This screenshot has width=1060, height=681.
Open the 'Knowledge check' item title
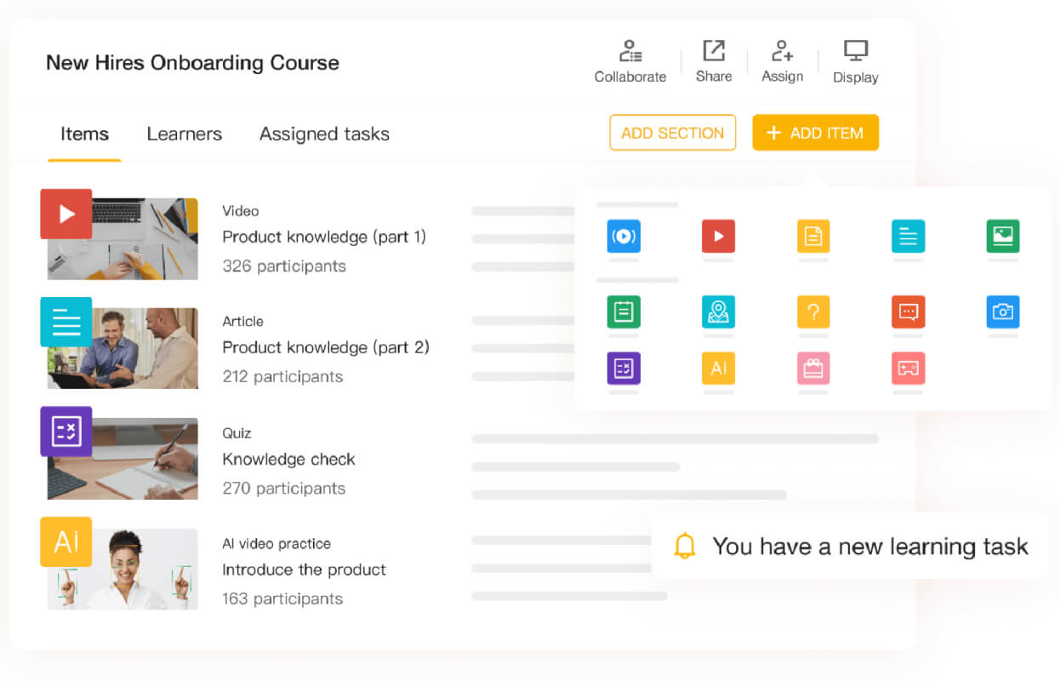[288, 459]
